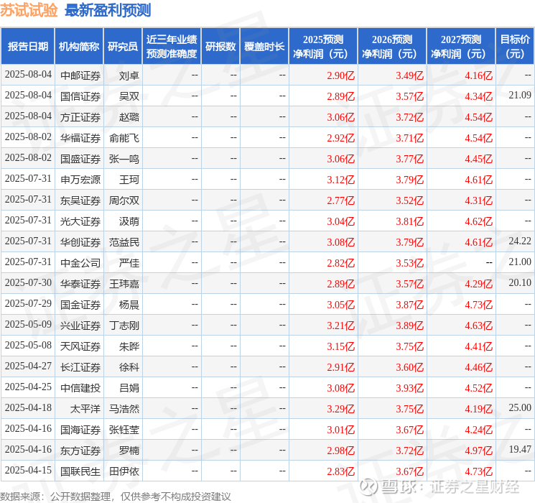Select the 机构简称 column header

79,46
